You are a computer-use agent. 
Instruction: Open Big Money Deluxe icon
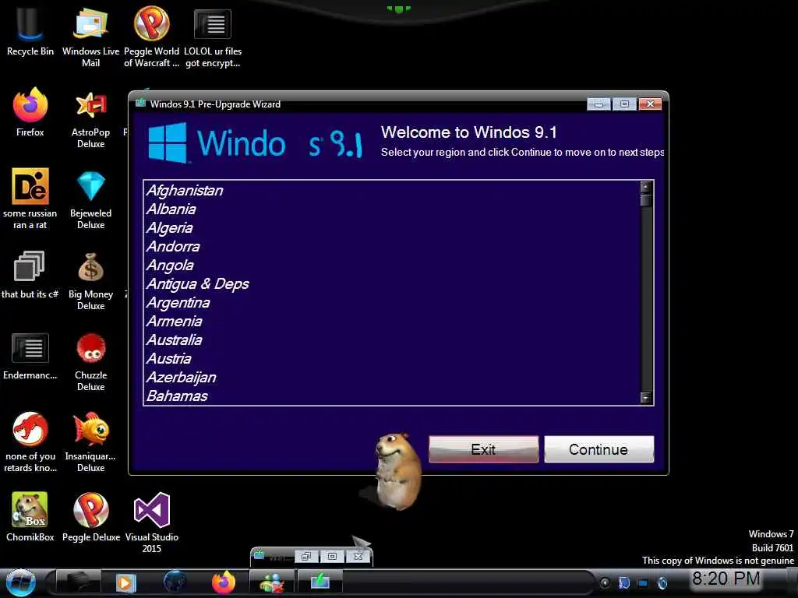point(90,280)
